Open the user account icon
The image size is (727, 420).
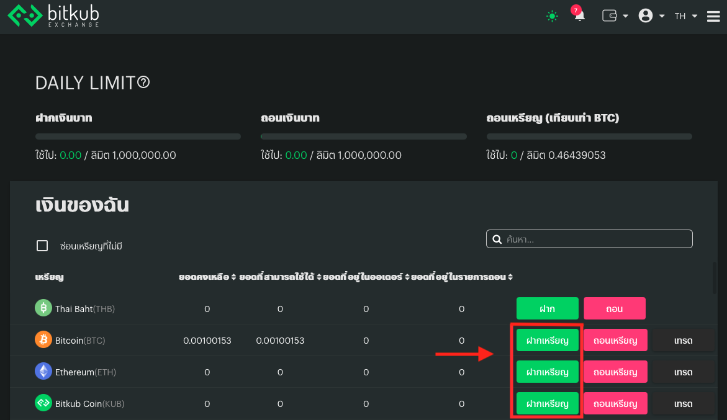pos(646,16)
